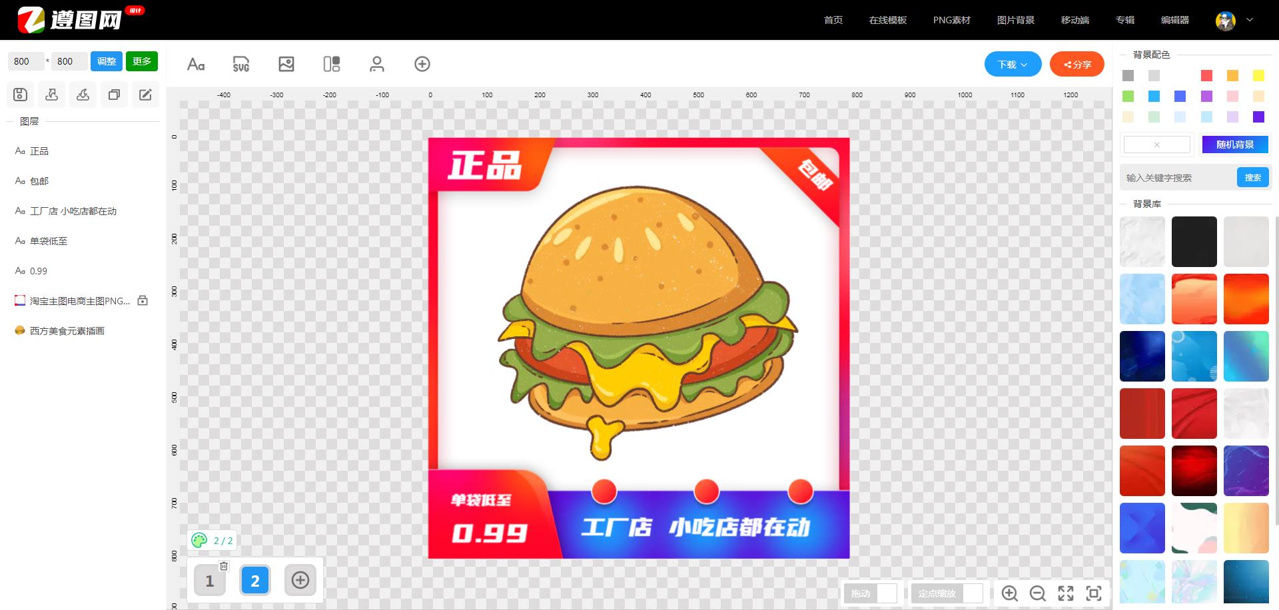Expand the chevron next to avatar

click(x=1250, y=20)
